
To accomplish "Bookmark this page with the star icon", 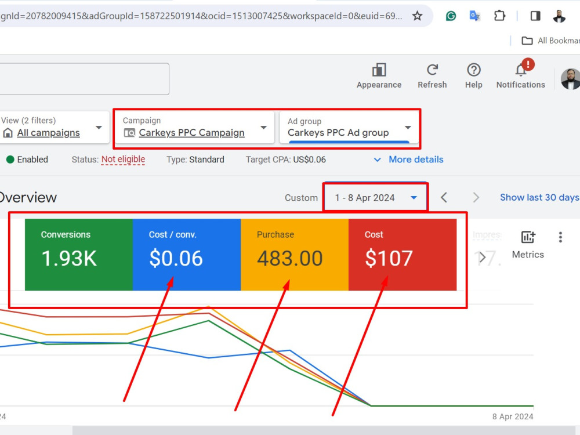I will [417, 16].
